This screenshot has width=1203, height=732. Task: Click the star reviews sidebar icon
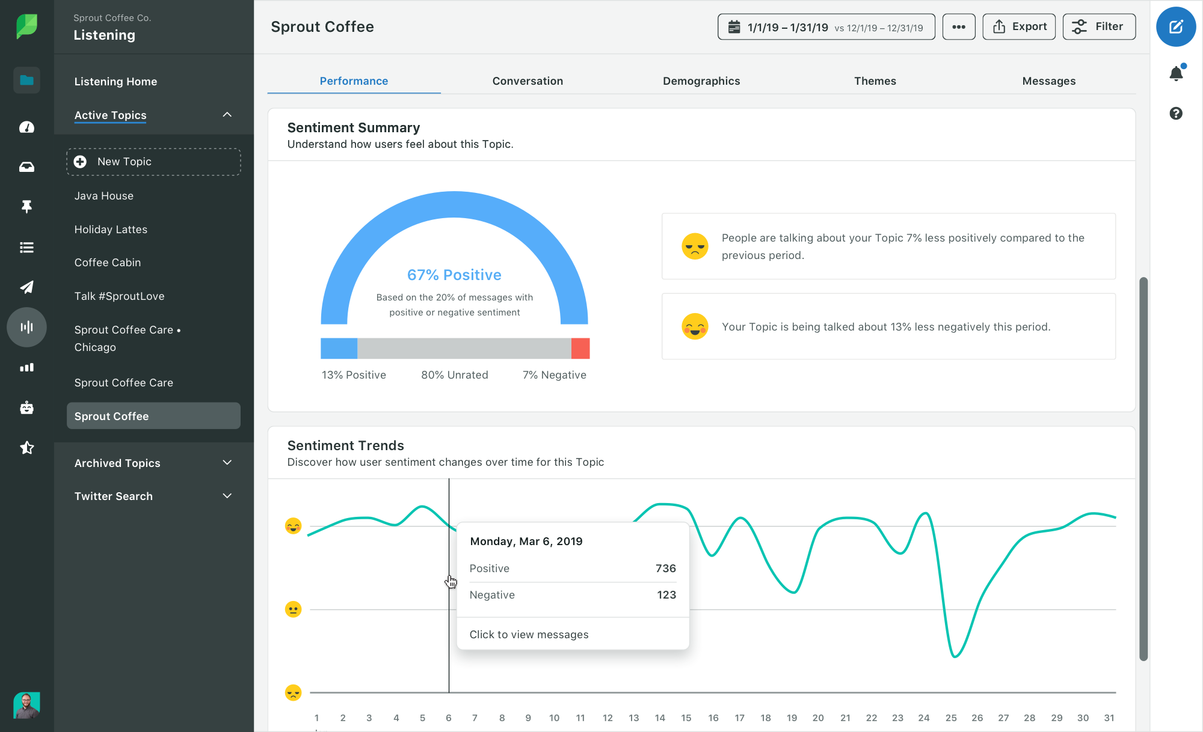pos(26,448)
